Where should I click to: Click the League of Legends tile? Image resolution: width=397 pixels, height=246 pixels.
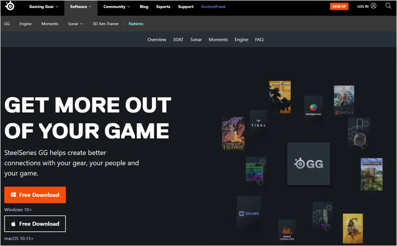point(233,133)
